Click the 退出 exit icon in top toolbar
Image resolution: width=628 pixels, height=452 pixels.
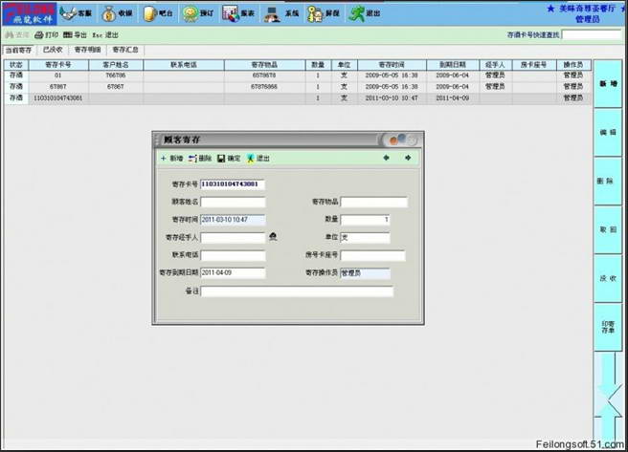pos(364,13)
